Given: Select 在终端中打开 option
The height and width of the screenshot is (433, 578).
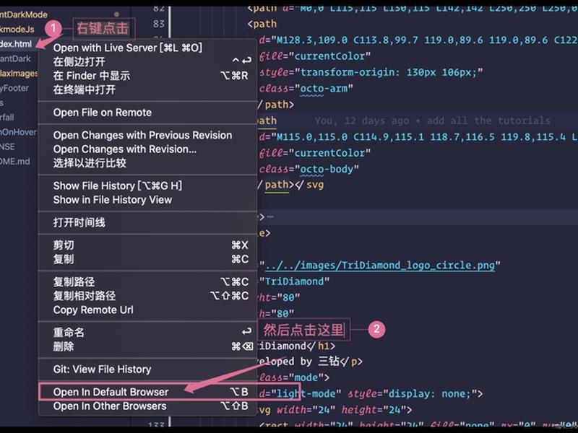Looking at the screenshot, I should click(x=147, y=89).
